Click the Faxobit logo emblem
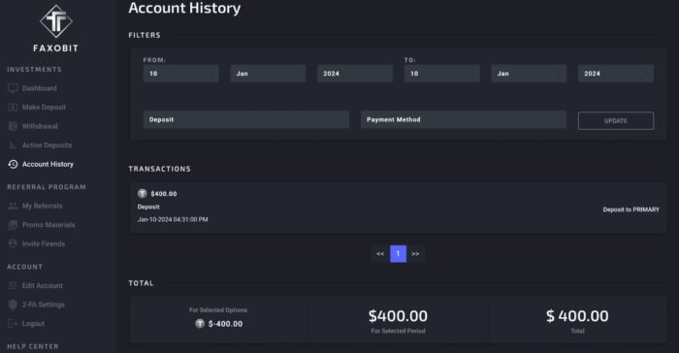The image size is (679, 353). (56, 21)
